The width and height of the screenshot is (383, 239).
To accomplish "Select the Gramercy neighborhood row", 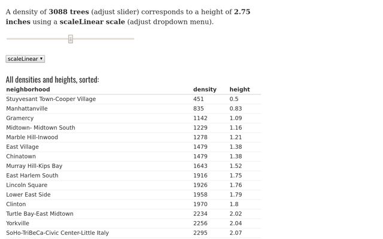I will pos(133,118).
